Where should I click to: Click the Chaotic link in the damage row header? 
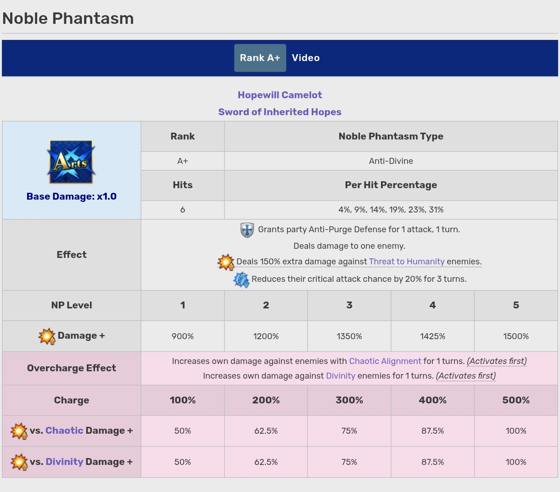tap(64, 430)
